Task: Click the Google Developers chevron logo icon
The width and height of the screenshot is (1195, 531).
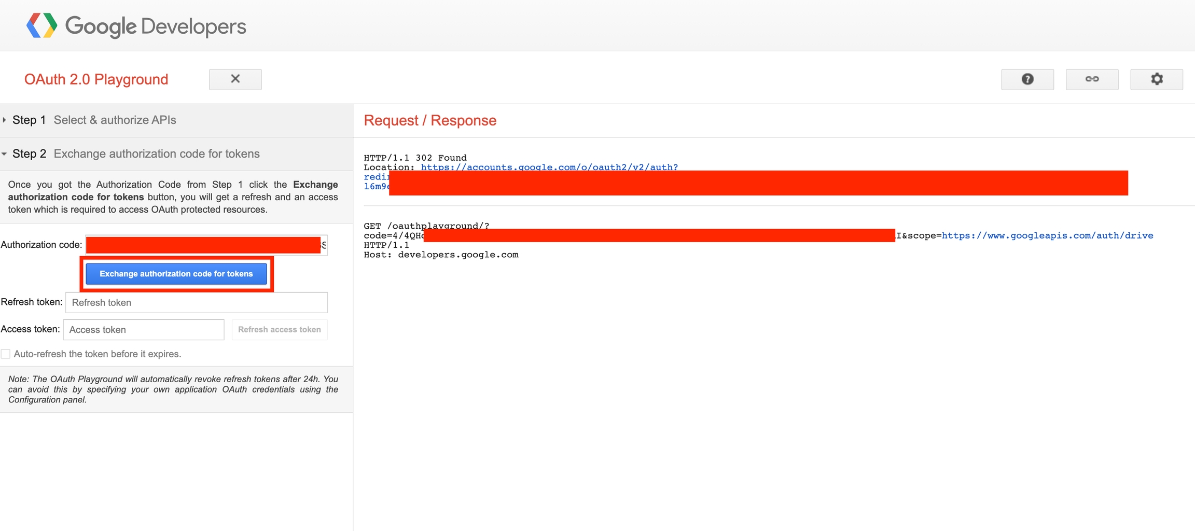Action: [41, 26]
